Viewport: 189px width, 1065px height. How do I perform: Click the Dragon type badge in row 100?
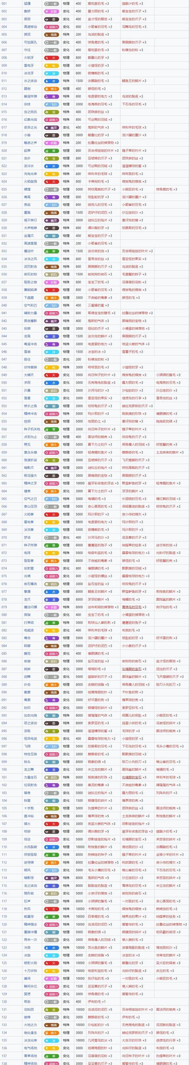point(51,770)
